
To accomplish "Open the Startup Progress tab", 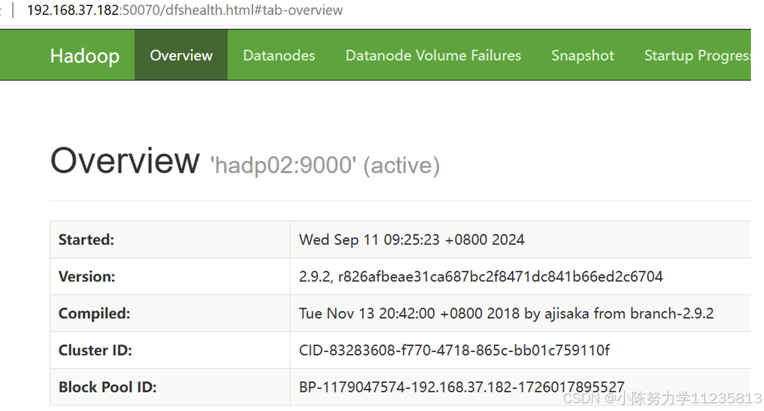I will 697,55.
